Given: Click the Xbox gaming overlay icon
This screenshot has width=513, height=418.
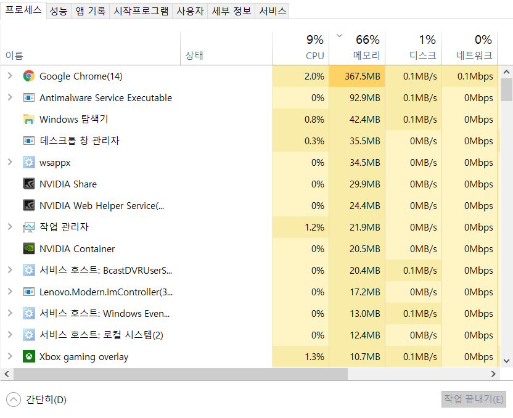Looking at the screenshot, I should tap(29, 356).
